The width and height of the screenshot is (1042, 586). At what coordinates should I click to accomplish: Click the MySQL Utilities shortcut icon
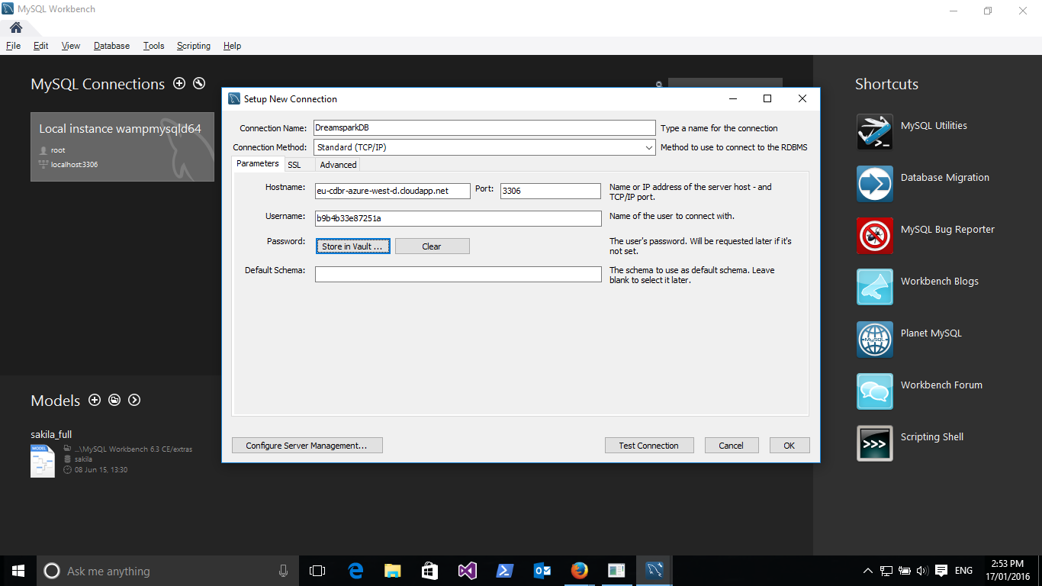[874, 131]
